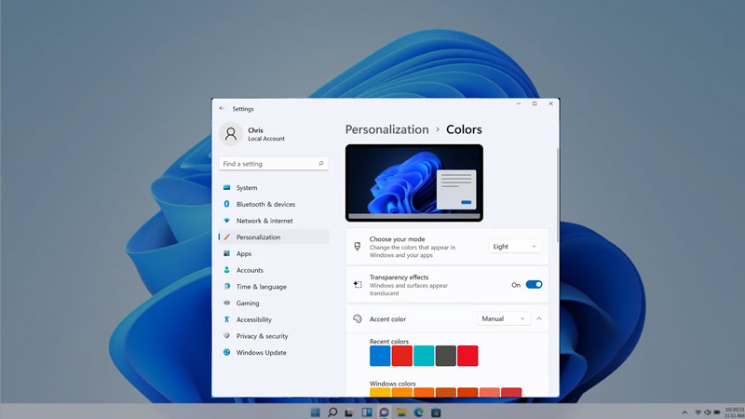The width and height of the screenshot is (745, 419).
Task: Pick the blue recent color swatch
Action: coord(380,356)
